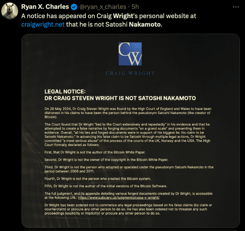Screen dimensions: 245x231
Task: Open Ryan X. Charles profile avatar
Action: pos(10,11)
